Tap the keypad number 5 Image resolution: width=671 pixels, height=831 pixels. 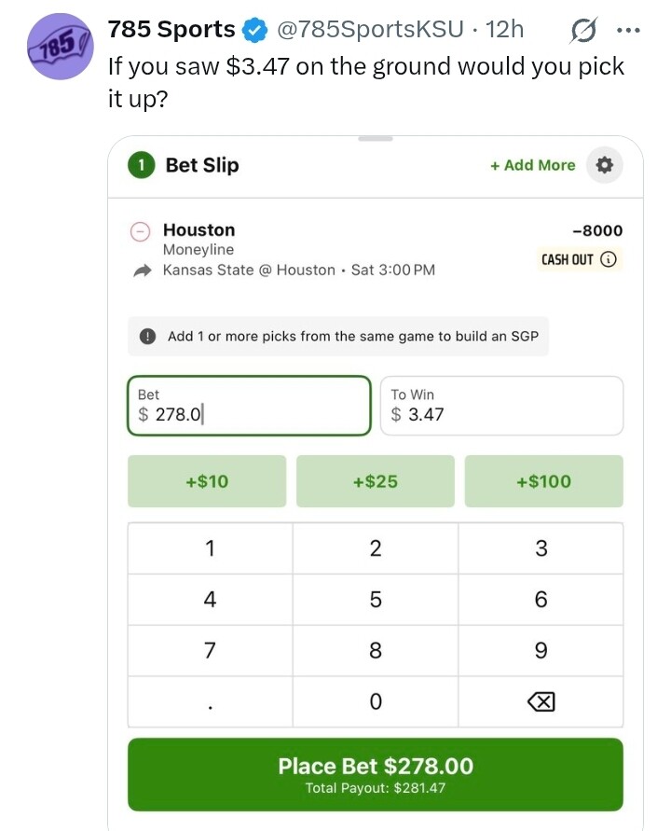tap(375, 600)
